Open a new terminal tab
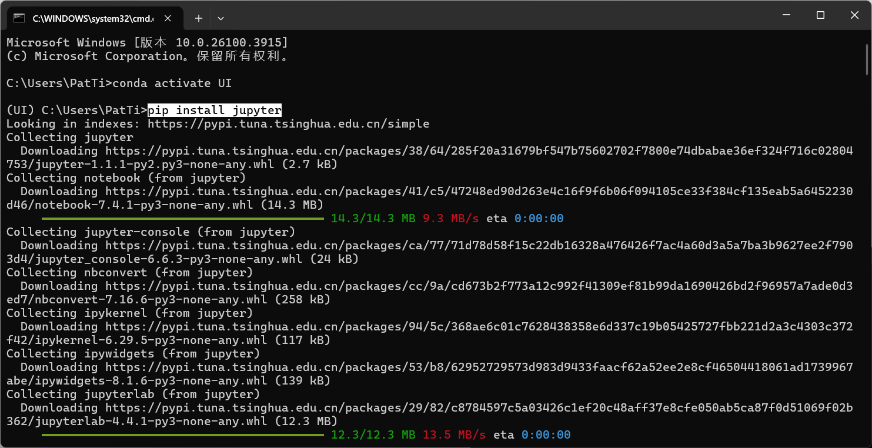 click(x=199, y=18)
